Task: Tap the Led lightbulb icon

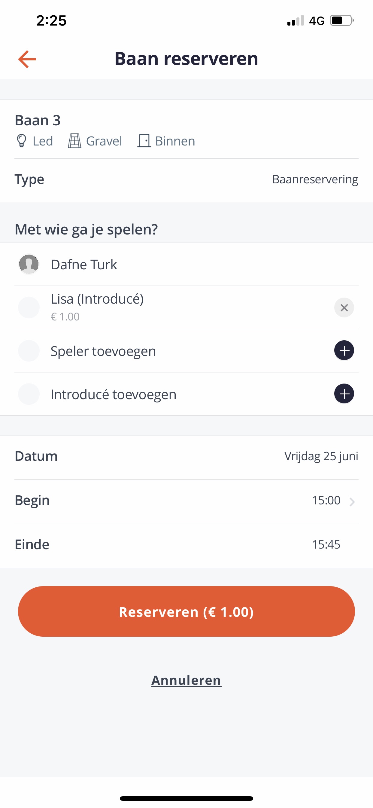Action: 21,141
